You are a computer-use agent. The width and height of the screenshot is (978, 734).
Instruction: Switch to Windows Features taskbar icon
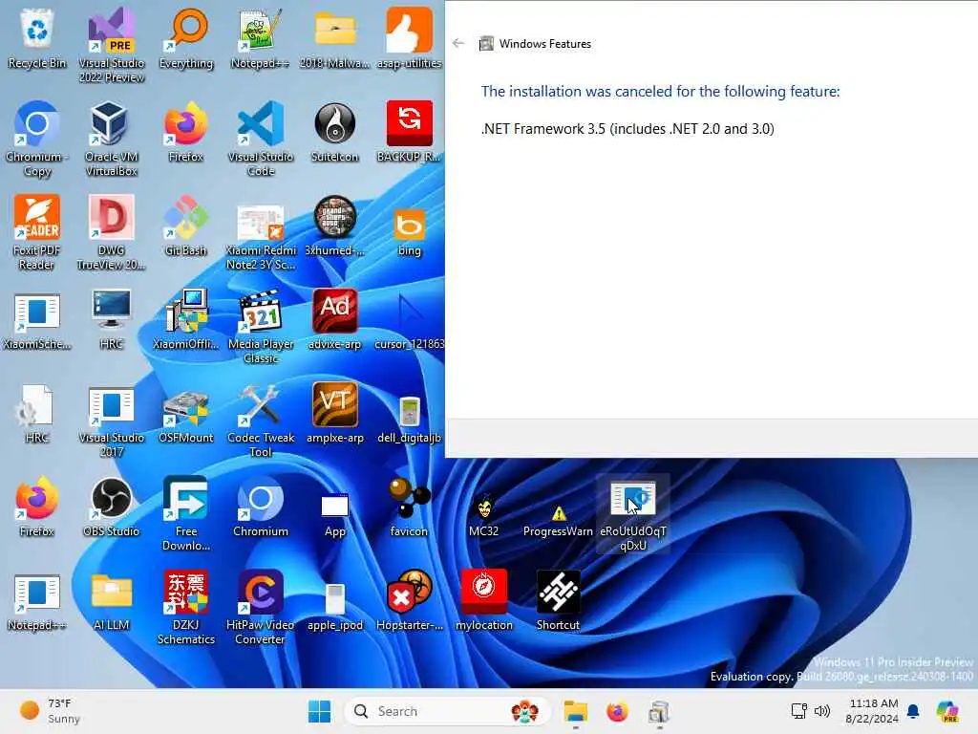[x=659, y=711]
